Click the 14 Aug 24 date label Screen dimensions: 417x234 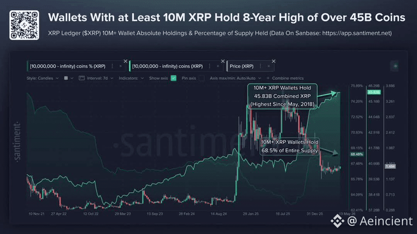219,214
